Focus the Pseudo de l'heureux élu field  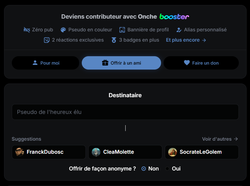click(125, 112)
